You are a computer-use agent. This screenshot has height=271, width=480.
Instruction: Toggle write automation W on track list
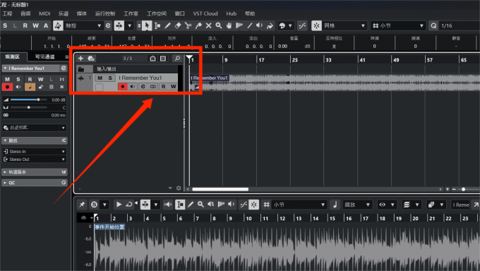[173, 87]
